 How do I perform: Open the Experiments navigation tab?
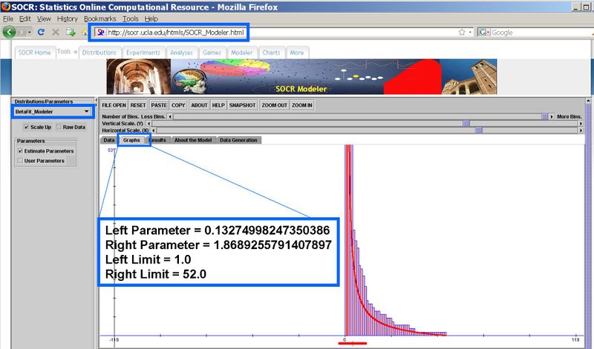143,53
